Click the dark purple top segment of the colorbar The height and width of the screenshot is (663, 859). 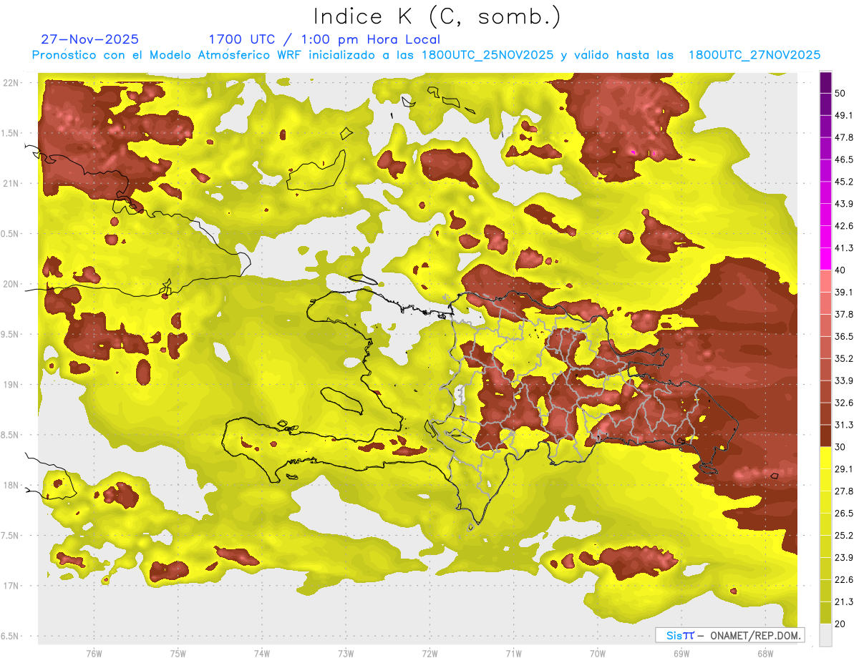coord(825,84)
